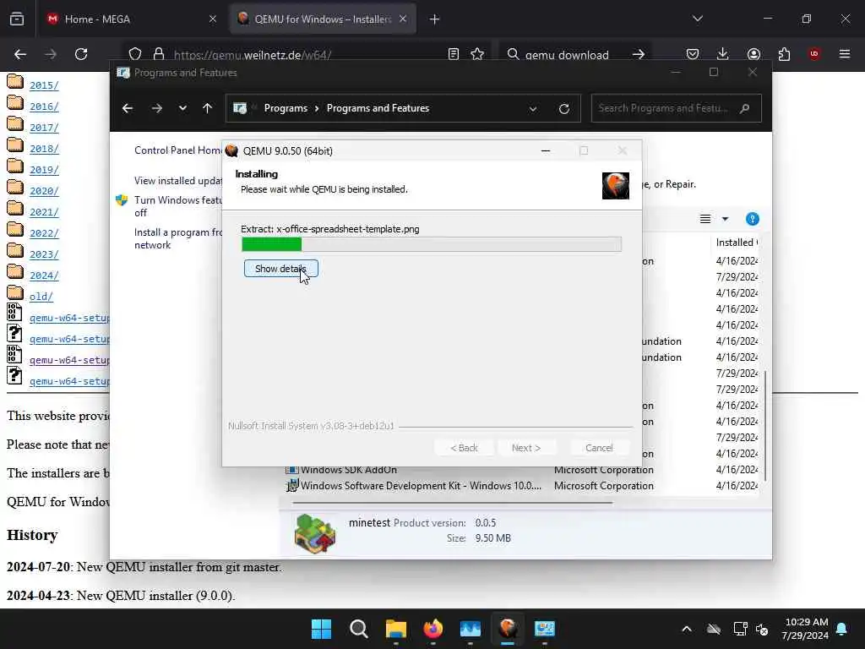This screenshot has width=865, height=649.
Task: Go forward in Programs and Features window
Action: pyautogui.click(x=156, y=108)
